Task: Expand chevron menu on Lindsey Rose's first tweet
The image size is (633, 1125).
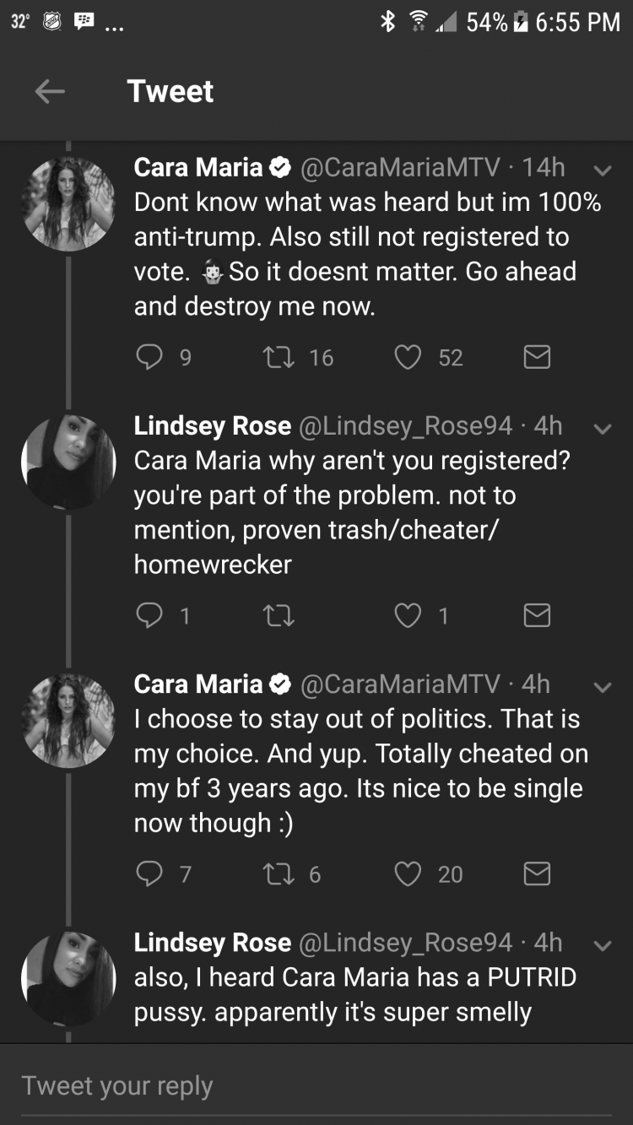Action: pos(602,429)
